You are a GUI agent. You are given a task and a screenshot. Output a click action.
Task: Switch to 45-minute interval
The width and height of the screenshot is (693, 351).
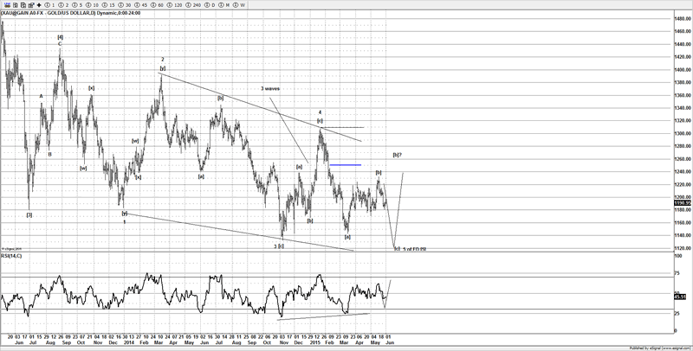point(141,5)
